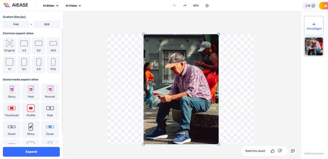Redo the last action
This screenshot has height=159, width=328.
pyautogui.click(x=185, y=6)
